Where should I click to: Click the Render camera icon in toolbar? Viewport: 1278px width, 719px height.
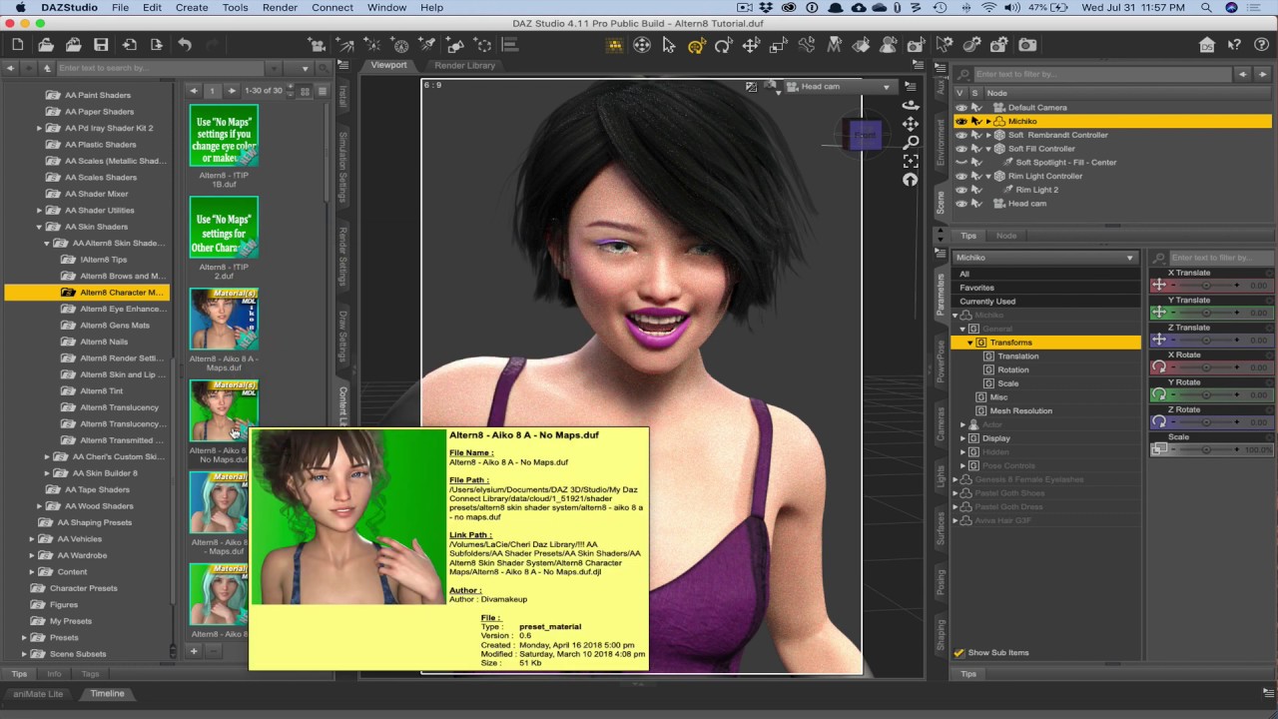pos(1028,45)
